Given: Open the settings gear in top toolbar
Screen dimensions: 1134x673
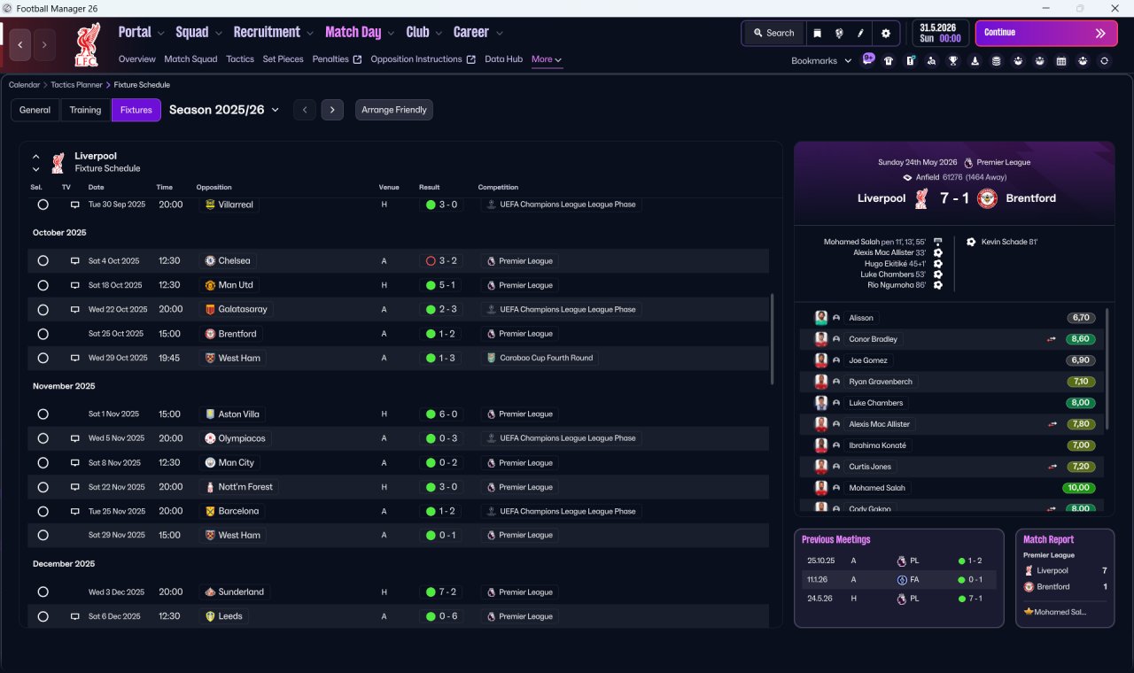Looking at the screenshot, I should coord(885,33).
